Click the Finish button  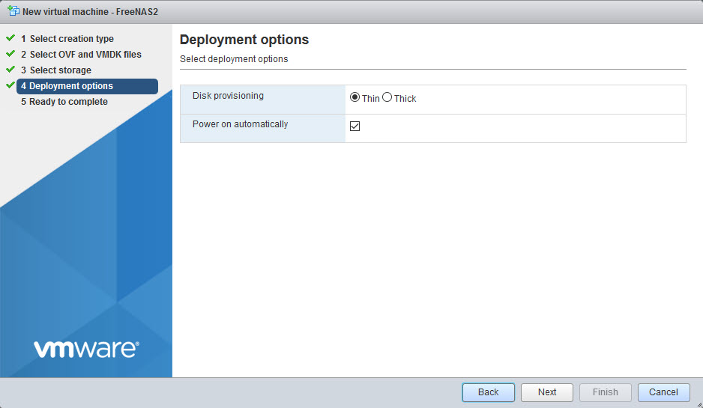(x=606, y=392)
